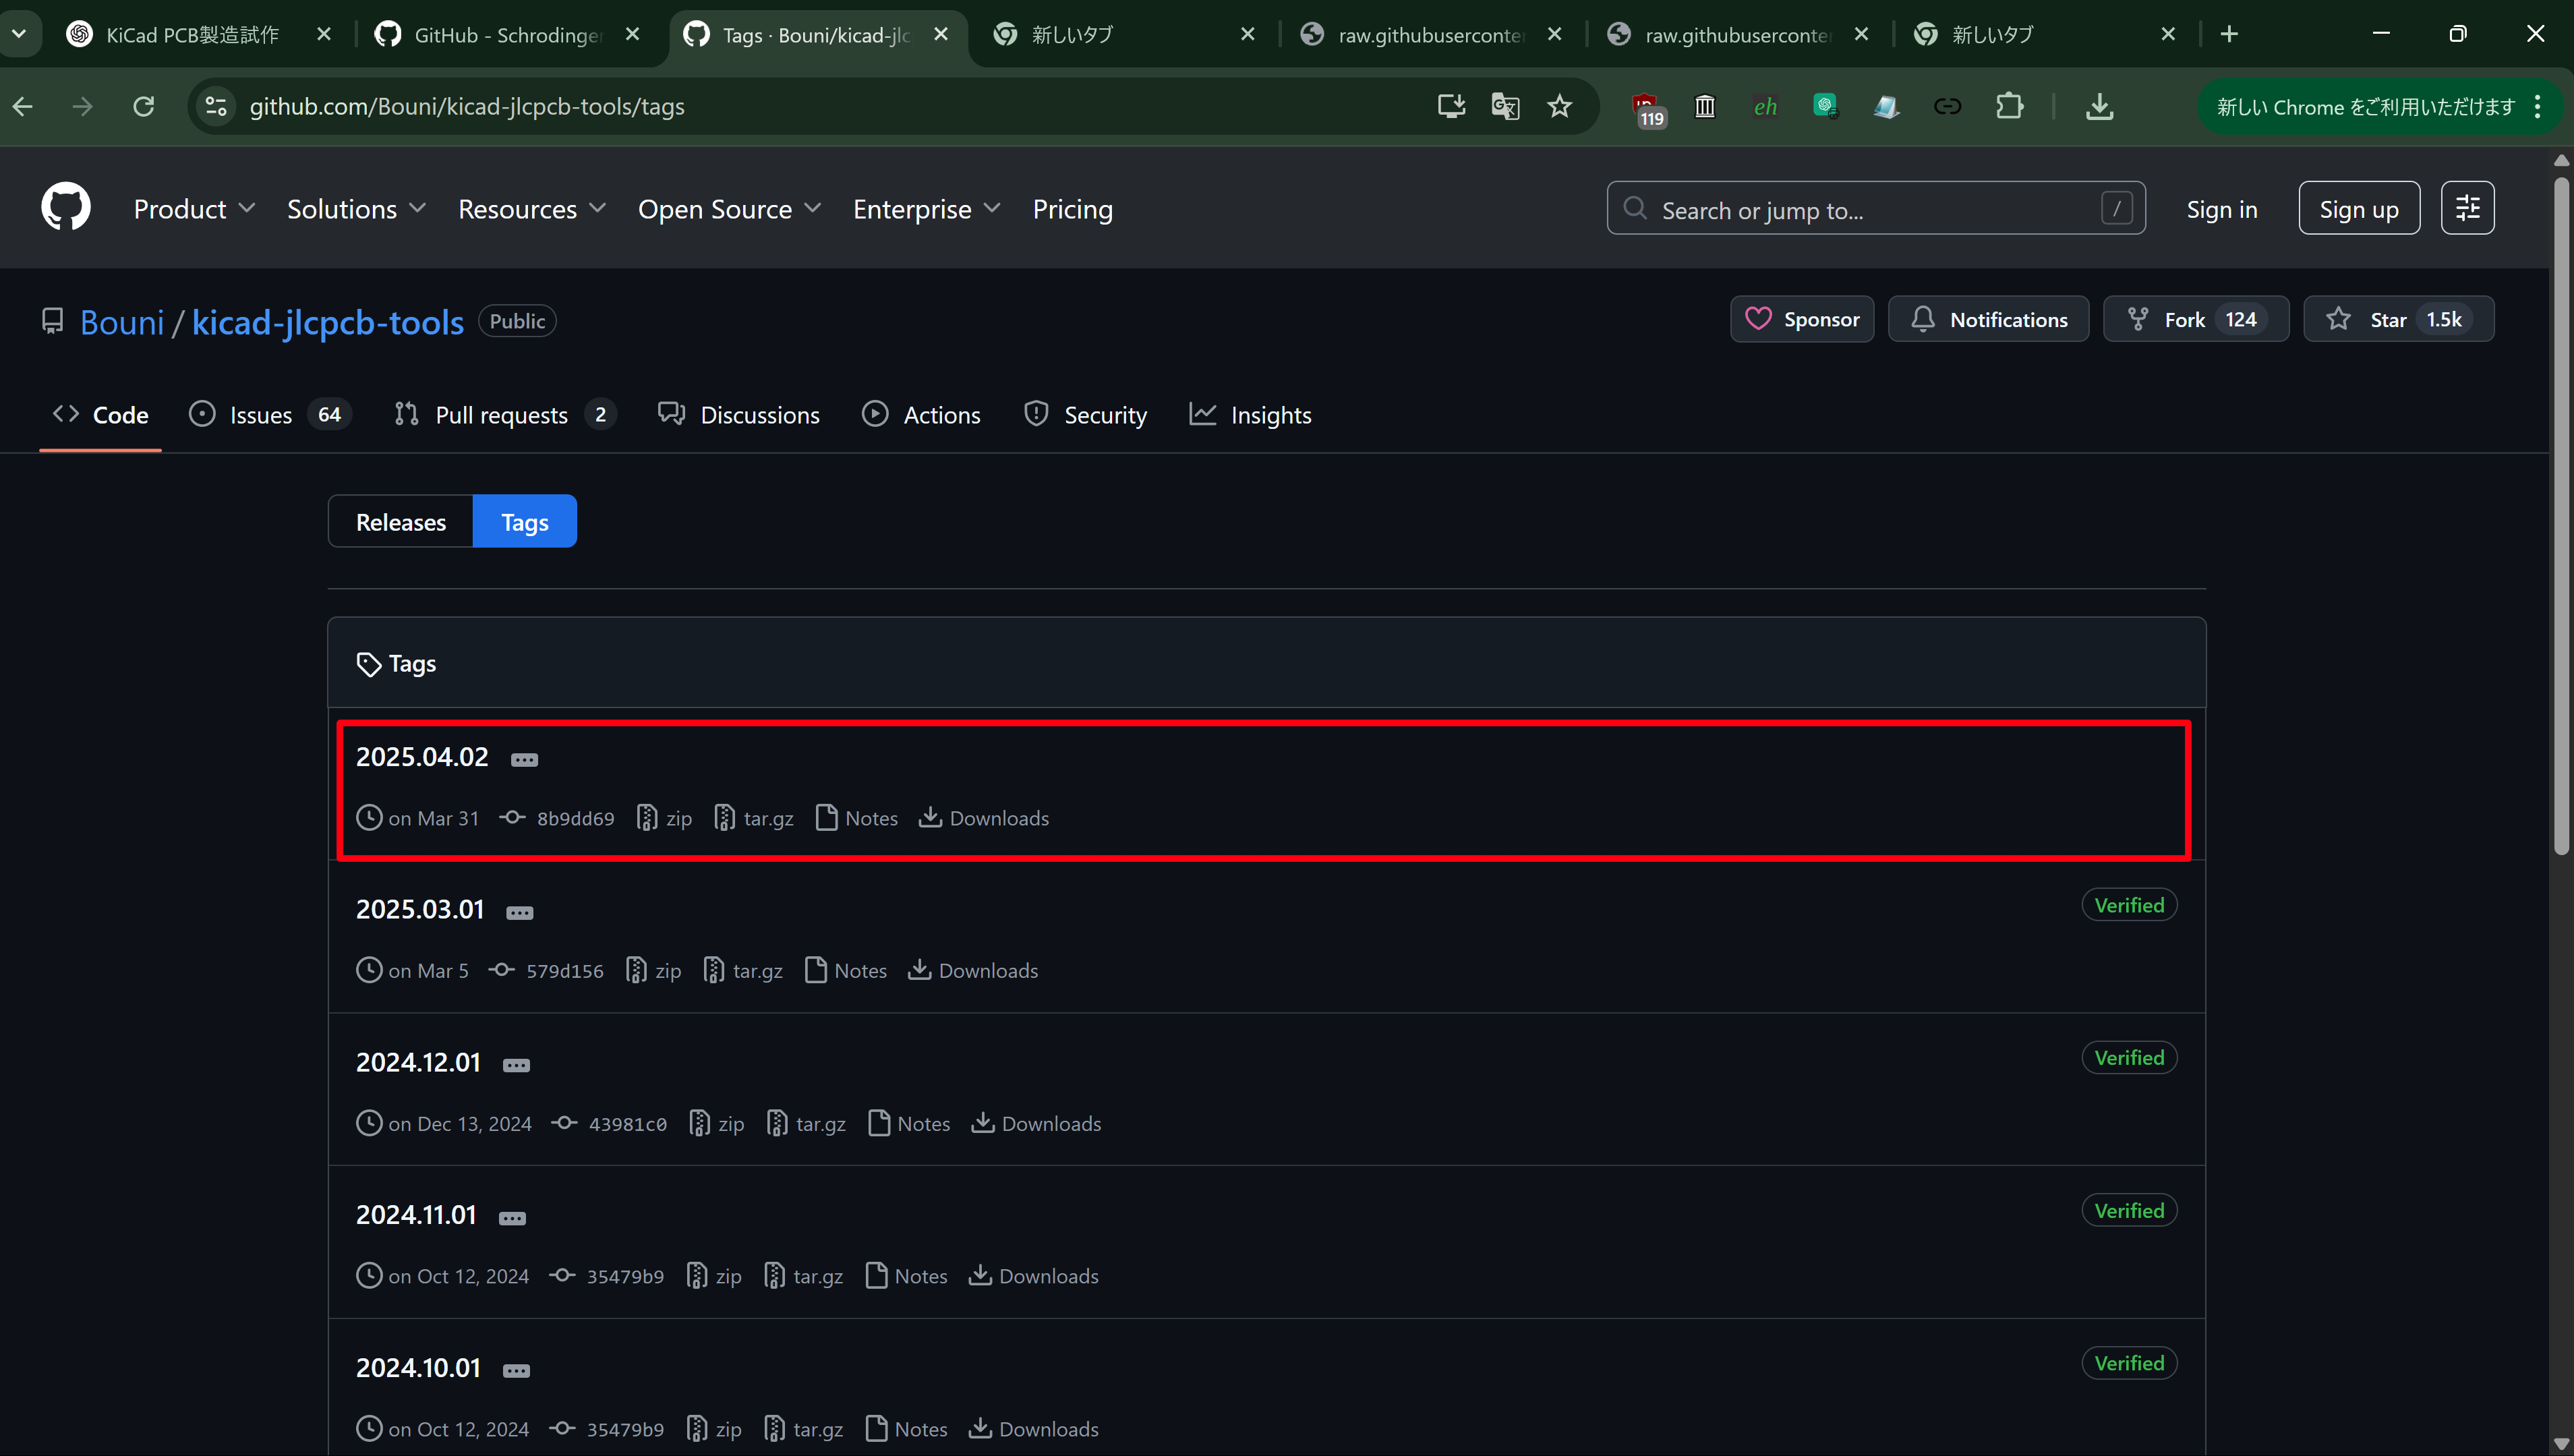The height and width of the screenshot is (1456, 2574).
Task: Select the Tags toggle button
Action: [525, 521]
